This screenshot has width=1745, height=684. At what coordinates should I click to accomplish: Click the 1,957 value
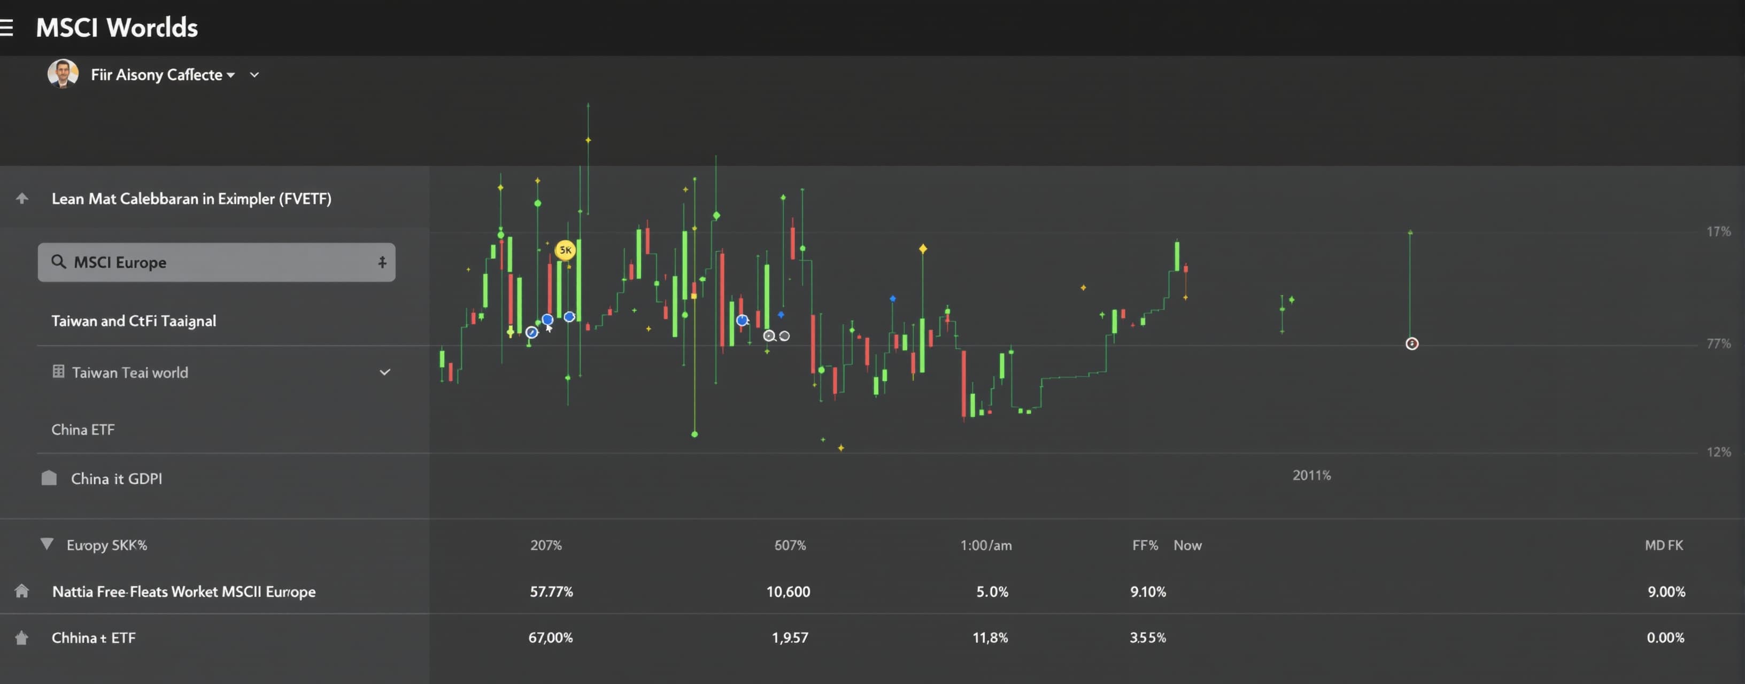tap(790, 638)
